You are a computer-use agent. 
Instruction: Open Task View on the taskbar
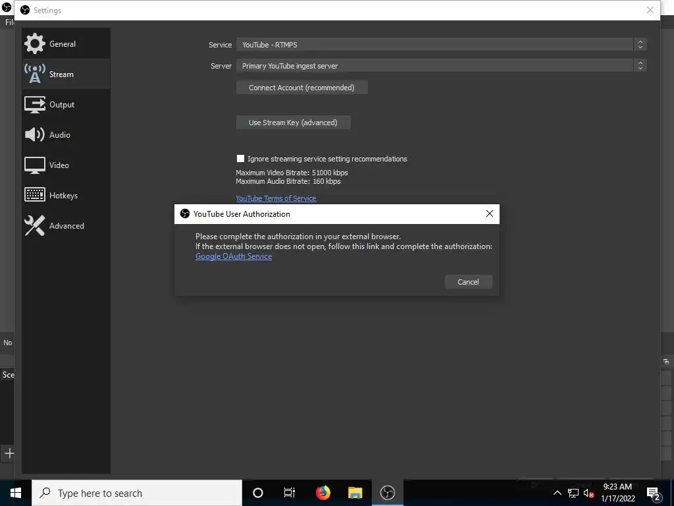point(290,493)
